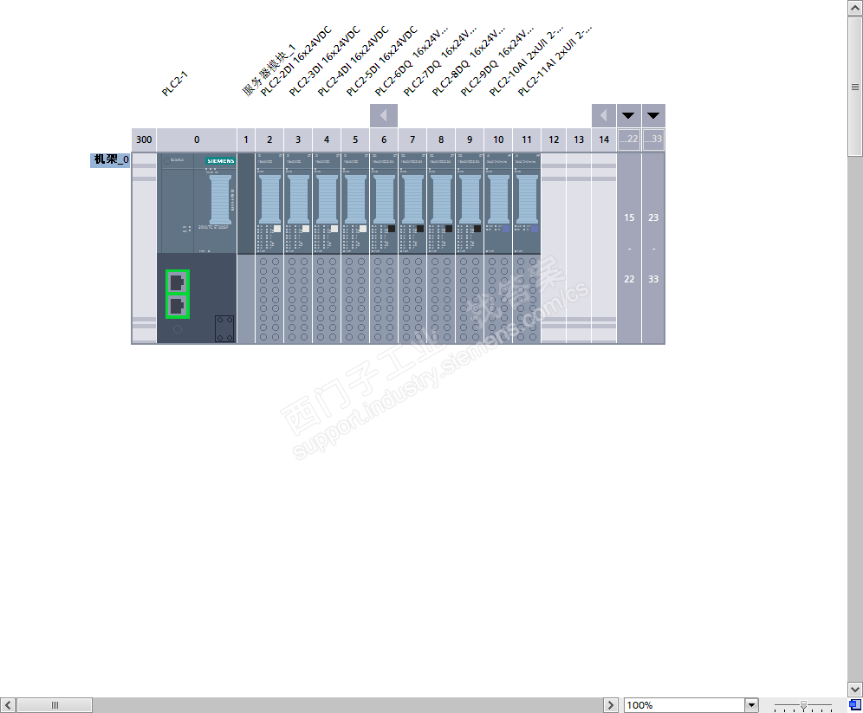Click the vertical scrollbar up arrow
This screenshot has width=863, height=713.
[x=854, y=8]
